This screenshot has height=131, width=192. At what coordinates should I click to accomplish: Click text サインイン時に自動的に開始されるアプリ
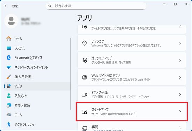point(114,114)
